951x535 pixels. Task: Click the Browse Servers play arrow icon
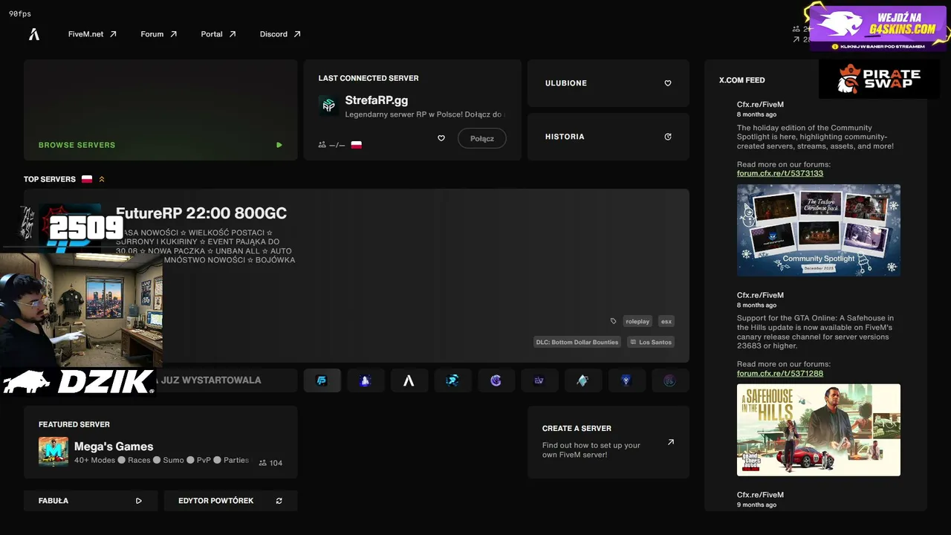pyautogui.click(x=279, y=145)
